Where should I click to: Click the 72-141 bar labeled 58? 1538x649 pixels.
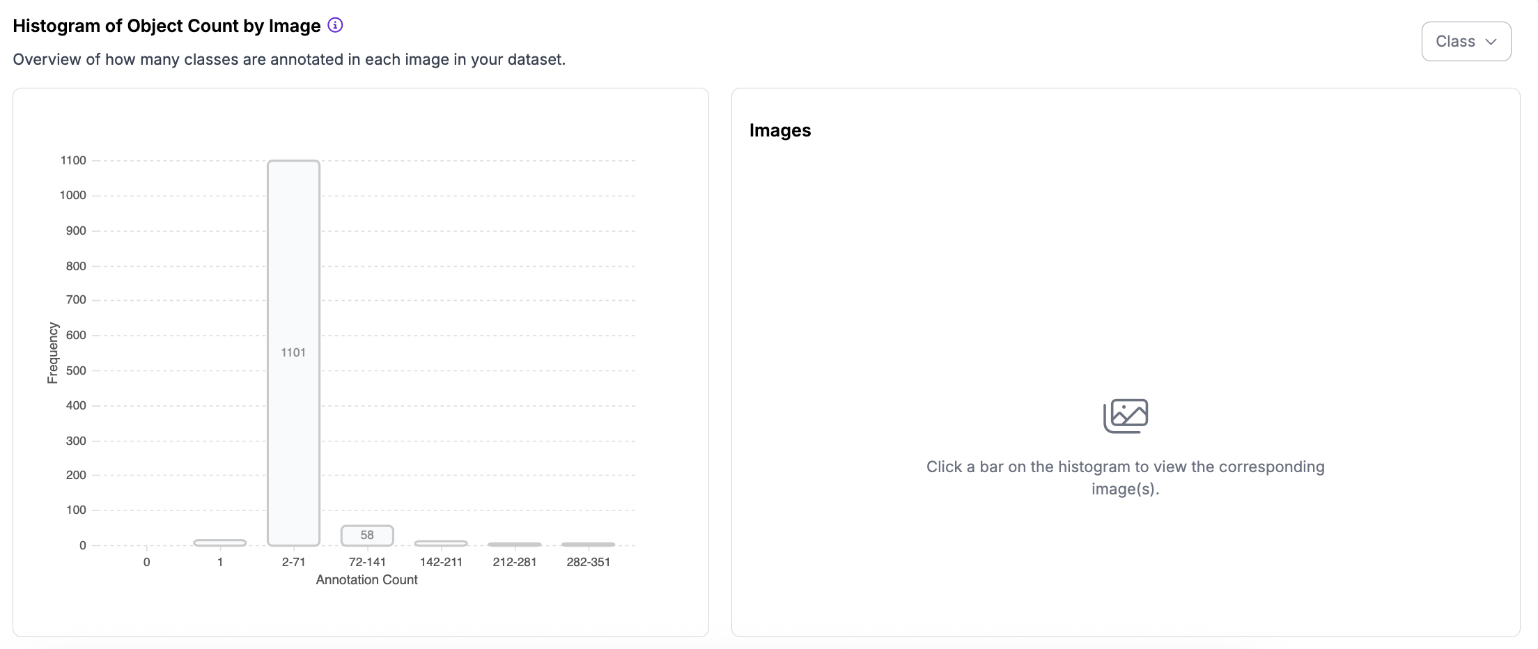click(x=367, y=535)
